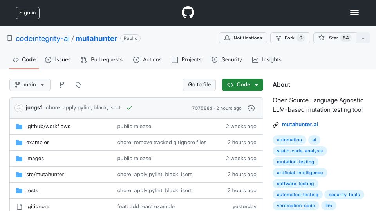Open jungs1 author profile link

click(34, 108)
